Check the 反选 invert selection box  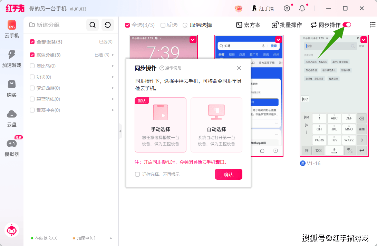click(163, 25)
